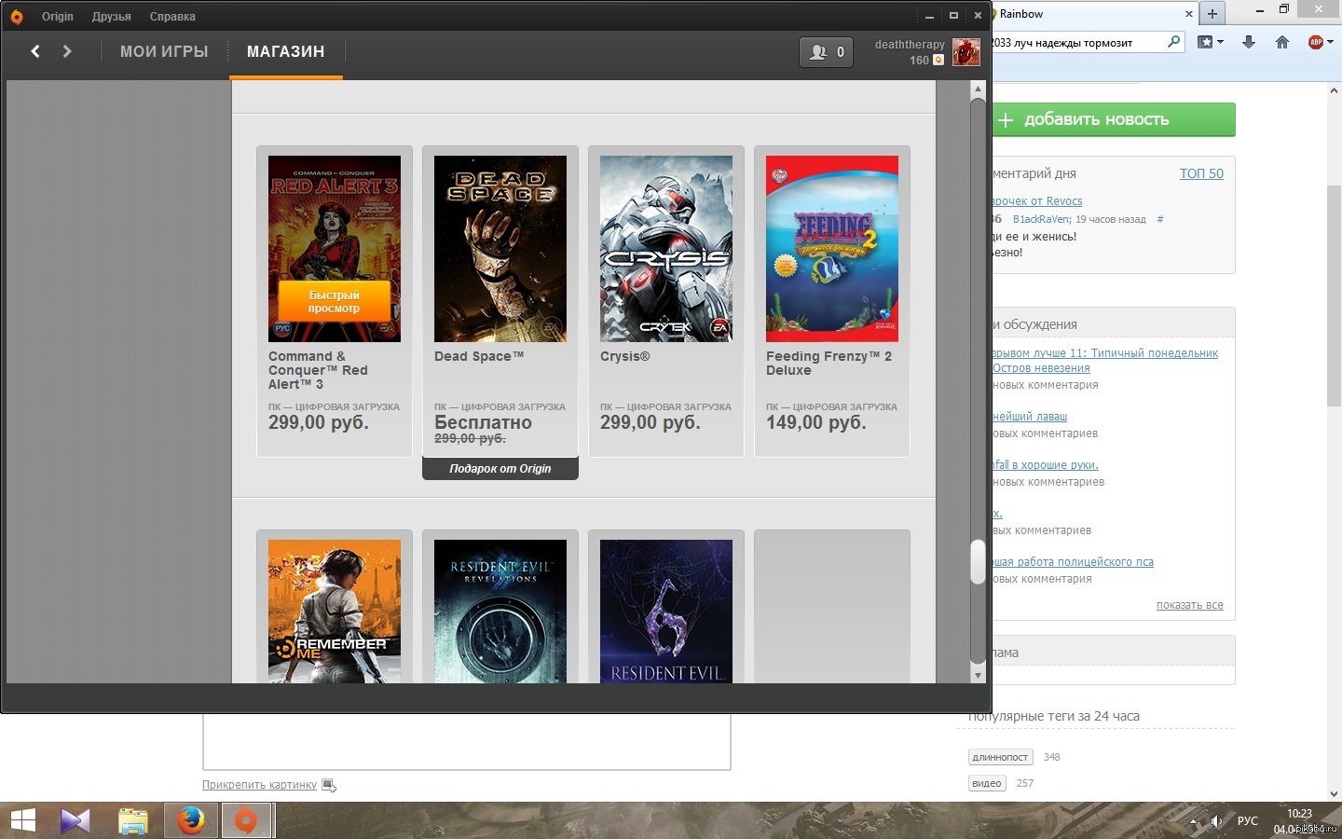The height and width of the screenshot is (839, 1342).
Task: Click the volume speaker icon in tray
Action: click(x=1216, y=821)
